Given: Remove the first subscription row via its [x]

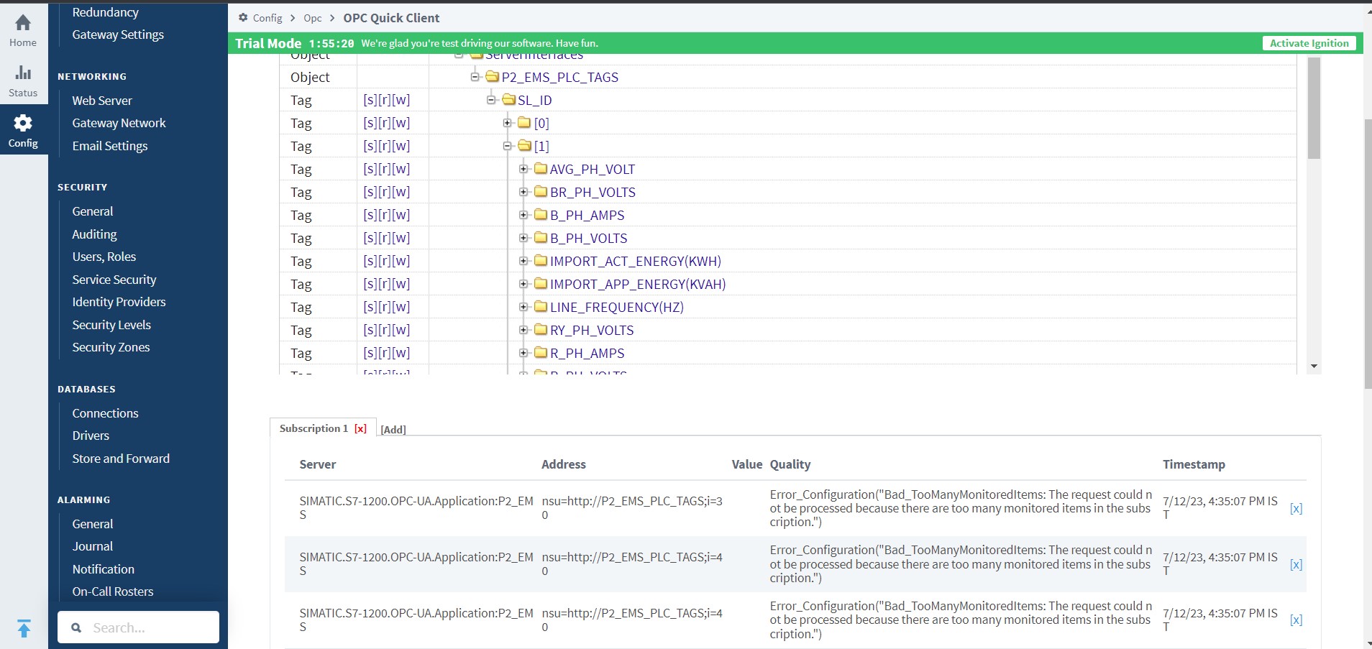Looking at the screenshot, I should [1296, 508].
